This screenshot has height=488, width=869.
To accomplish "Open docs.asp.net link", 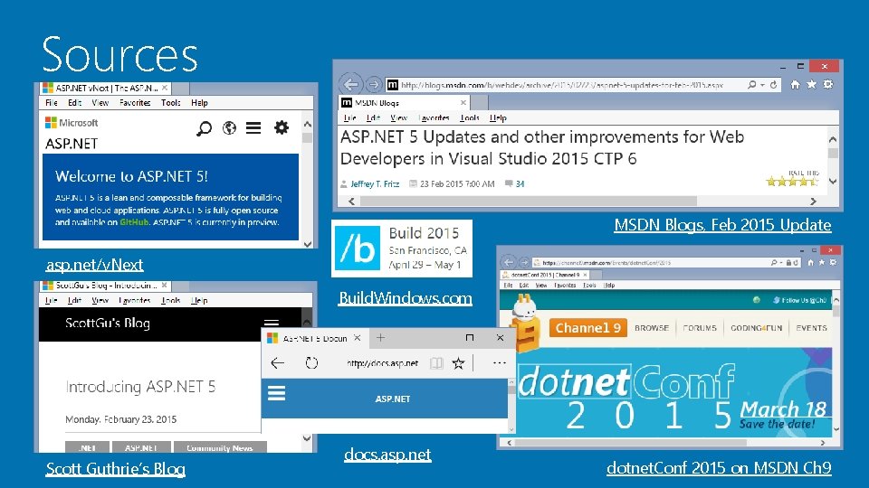I will pos(387,455).
